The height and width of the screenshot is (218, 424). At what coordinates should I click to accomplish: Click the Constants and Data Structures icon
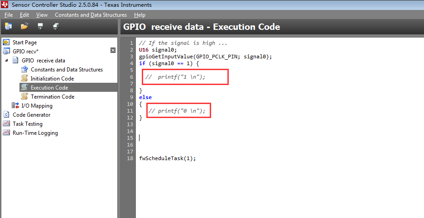24,69
